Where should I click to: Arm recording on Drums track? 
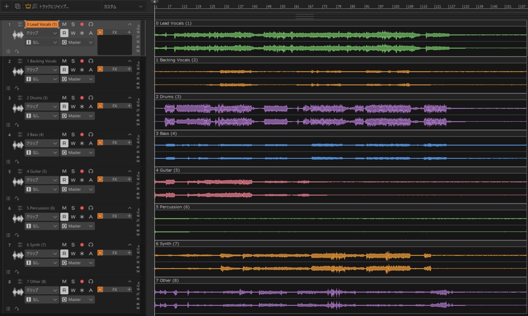pos(82,97)
